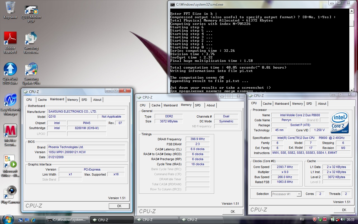Launch Microsoft Office desktop shortcut
Screen dimensions: 358x224
click(10, 166)
